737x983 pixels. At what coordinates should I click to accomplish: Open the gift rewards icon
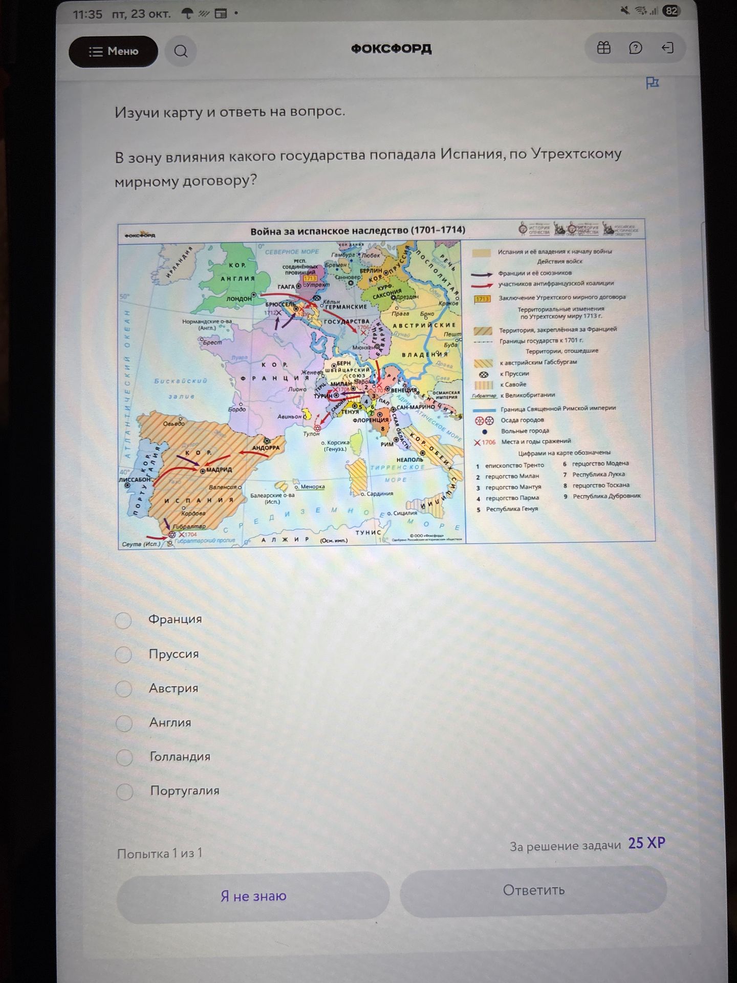click(x=604, y=48)
